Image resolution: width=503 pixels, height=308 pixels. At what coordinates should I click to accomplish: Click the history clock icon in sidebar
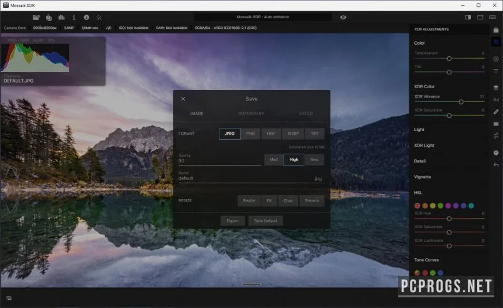496,152
